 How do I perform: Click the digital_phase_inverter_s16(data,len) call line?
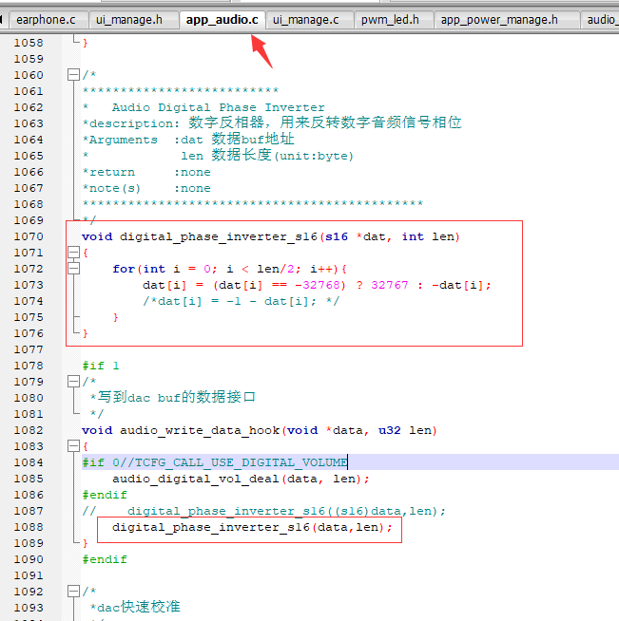(x=252, y=528)
